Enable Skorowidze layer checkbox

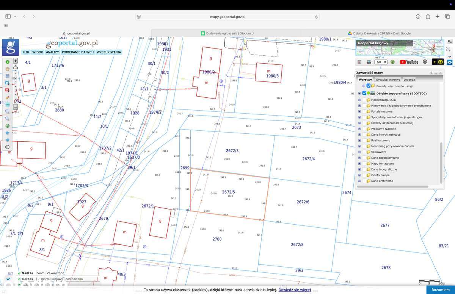pyautogui.click(x=364, y=152)
